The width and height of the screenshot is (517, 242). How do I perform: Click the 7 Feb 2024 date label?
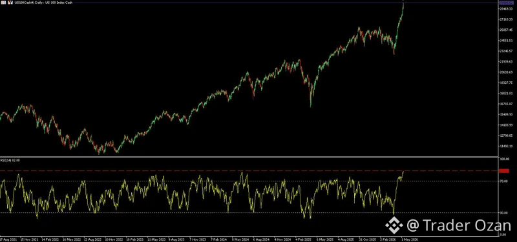click(x=219, y=239)
